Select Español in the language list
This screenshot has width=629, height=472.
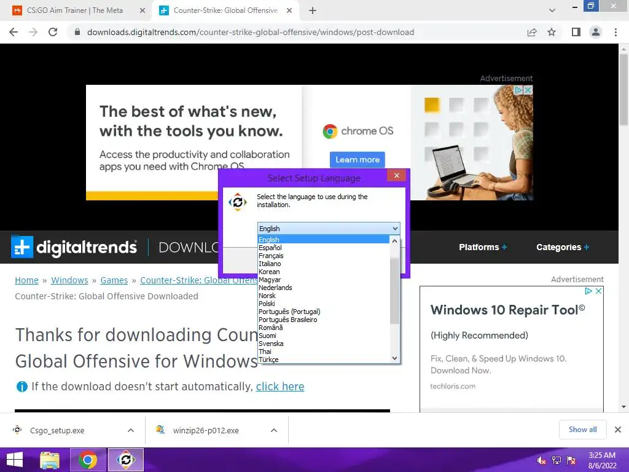[323, 248]
